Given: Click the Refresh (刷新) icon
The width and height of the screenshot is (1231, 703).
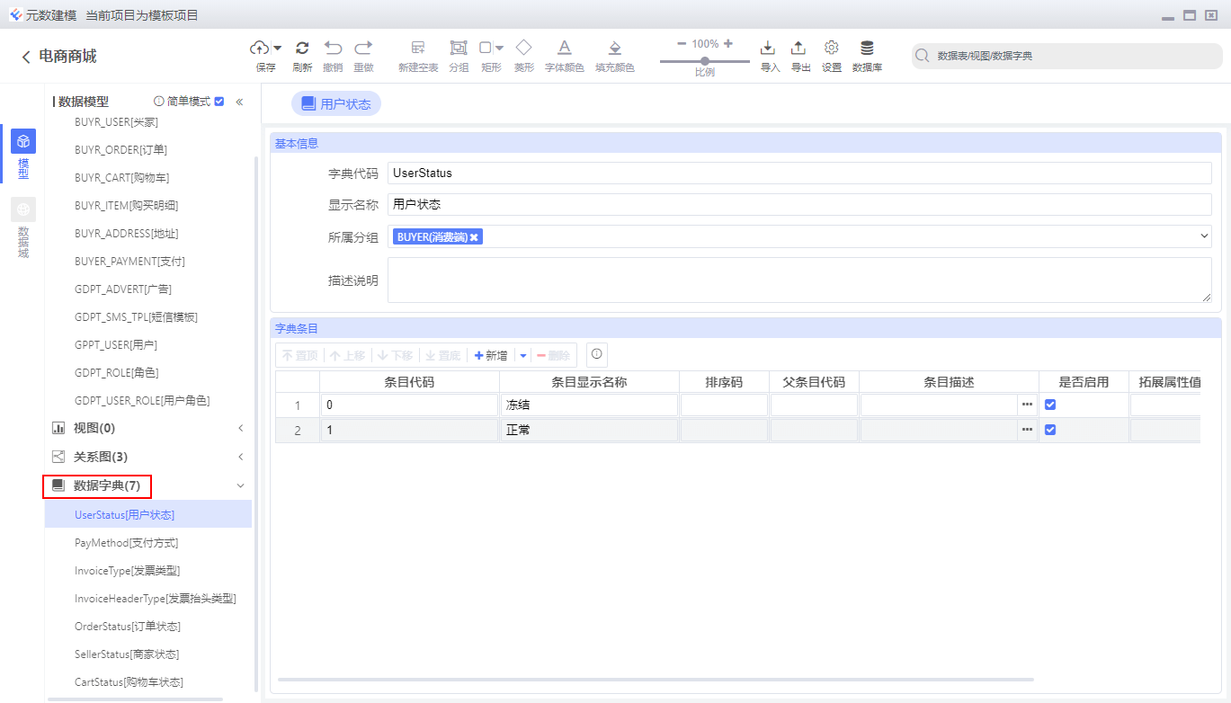Looking at the screenshot, I should [302, 48].
